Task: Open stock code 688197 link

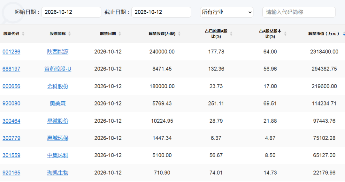Action: (x=11, y=69)
